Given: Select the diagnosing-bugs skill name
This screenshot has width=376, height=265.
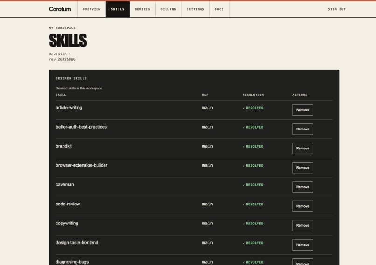Looking at the screenshot, I should point(72,262).
